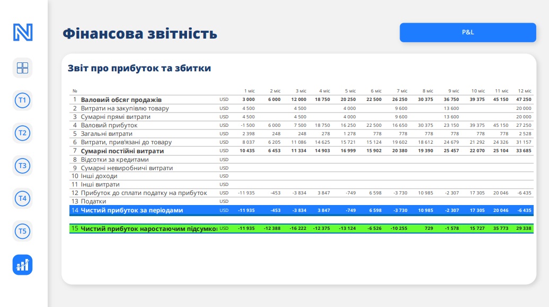Select the T3 sidebar icon
Screen dimensions: 549x307
click(x=22, y=165)
